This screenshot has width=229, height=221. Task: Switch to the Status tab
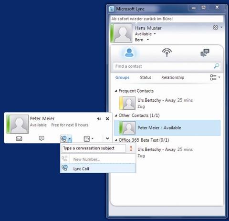pyautogui.click(x=146, y=77)
